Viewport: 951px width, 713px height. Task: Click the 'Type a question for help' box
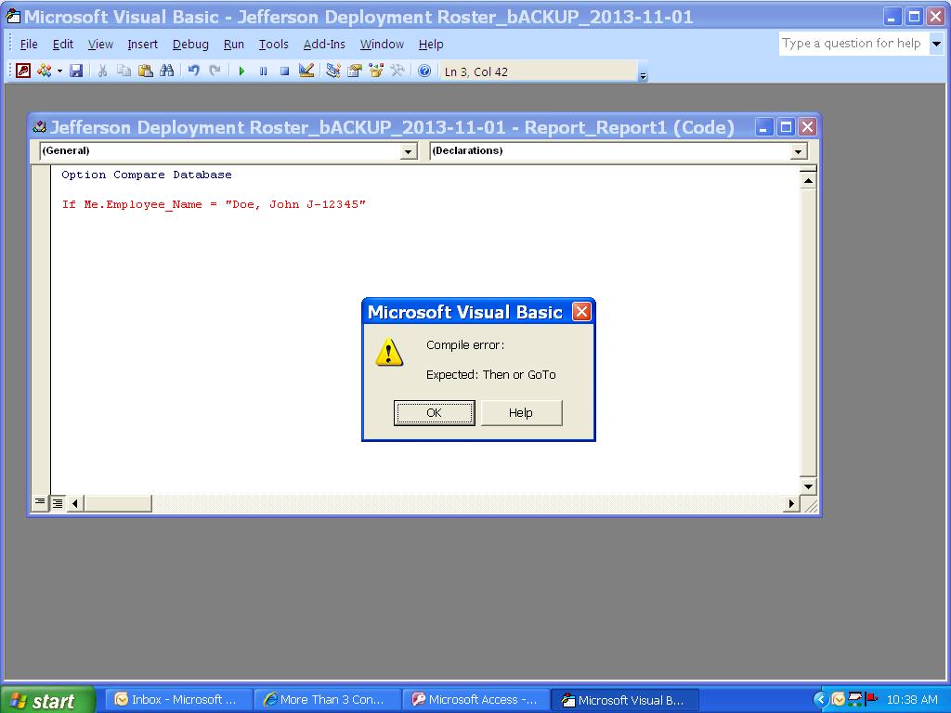click(853, 44)
